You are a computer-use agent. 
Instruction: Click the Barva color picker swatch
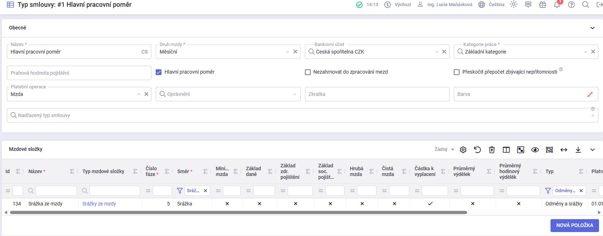590,94
